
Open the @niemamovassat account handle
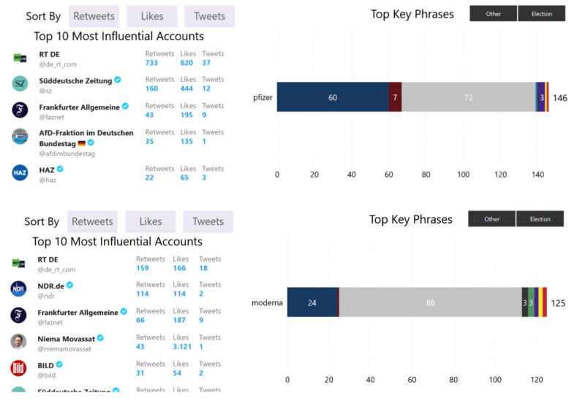64,349
